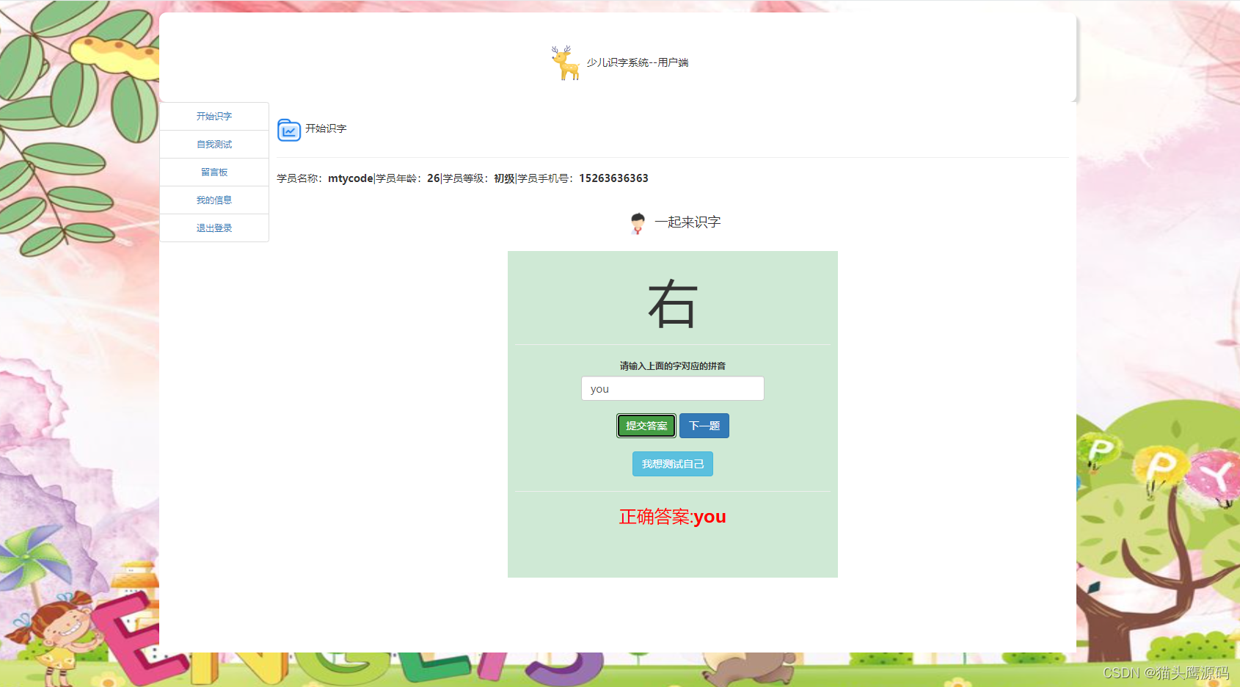The image size is (1240, 687).
Task: Click the 开始识字 section heading text
Action: tap(326, 128)
